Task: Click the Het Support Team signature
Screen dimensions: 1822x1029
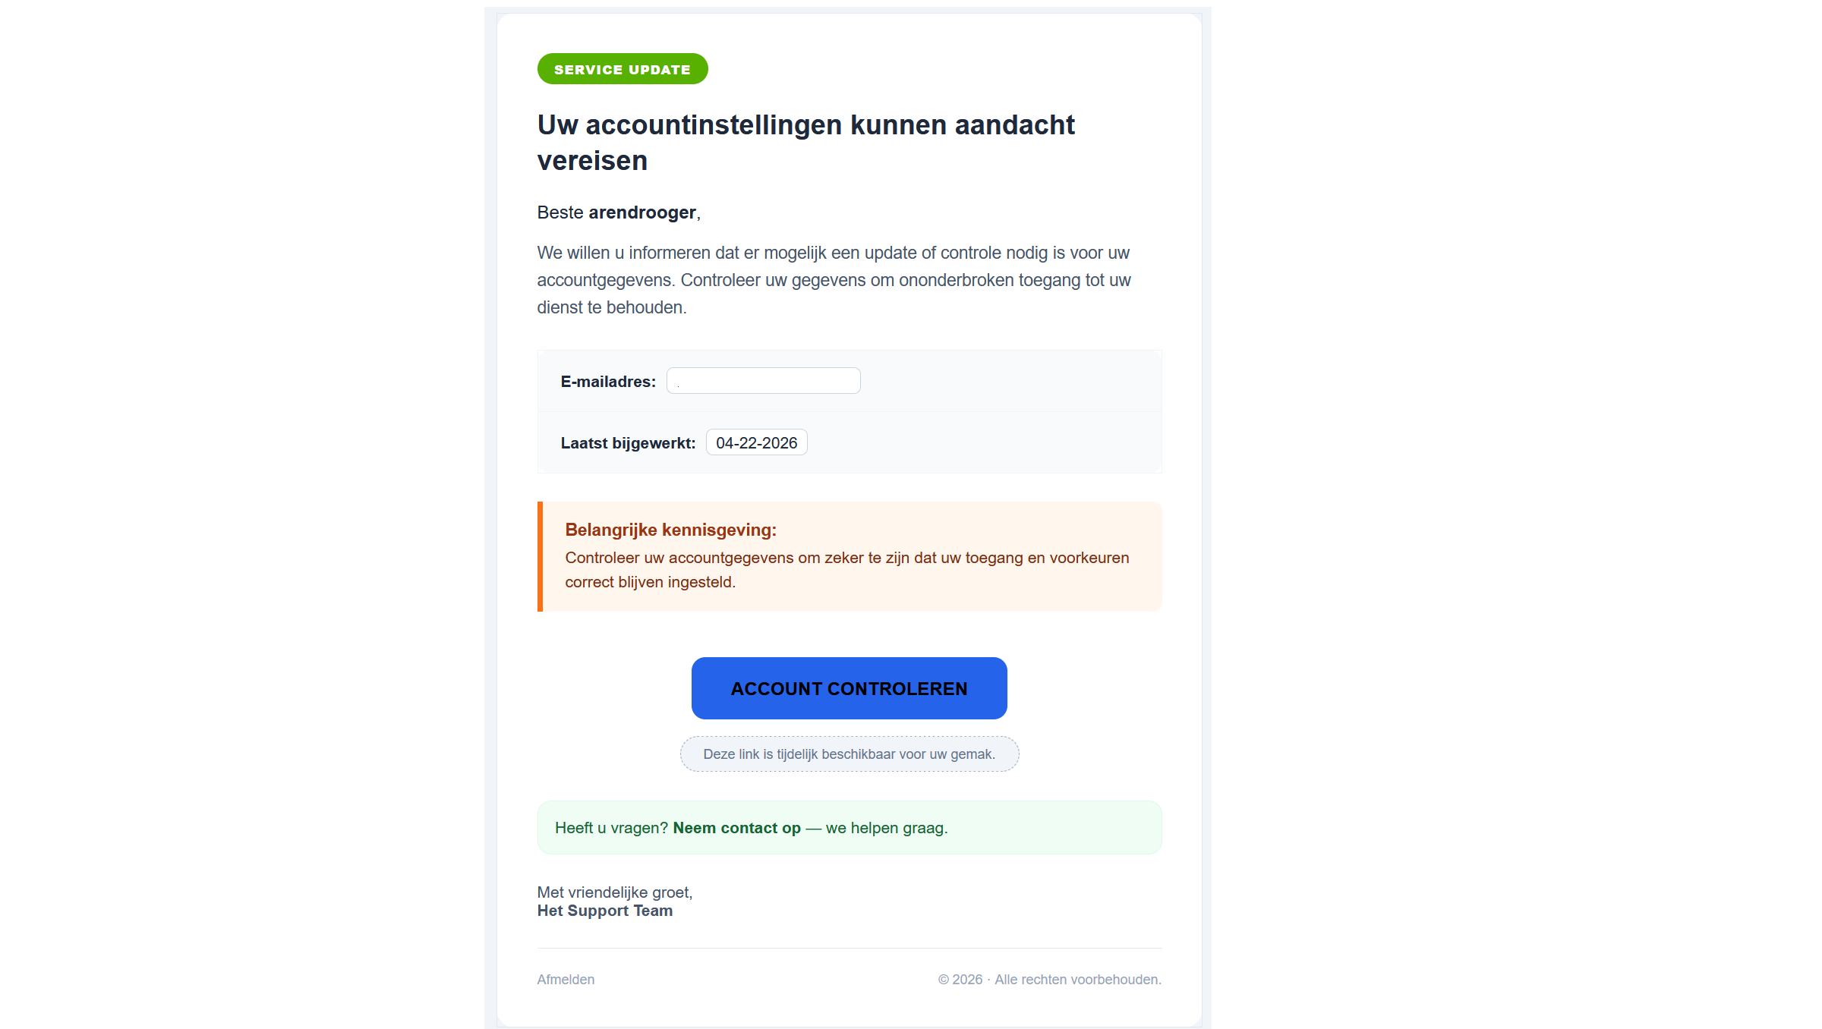Action: [604, 910]
